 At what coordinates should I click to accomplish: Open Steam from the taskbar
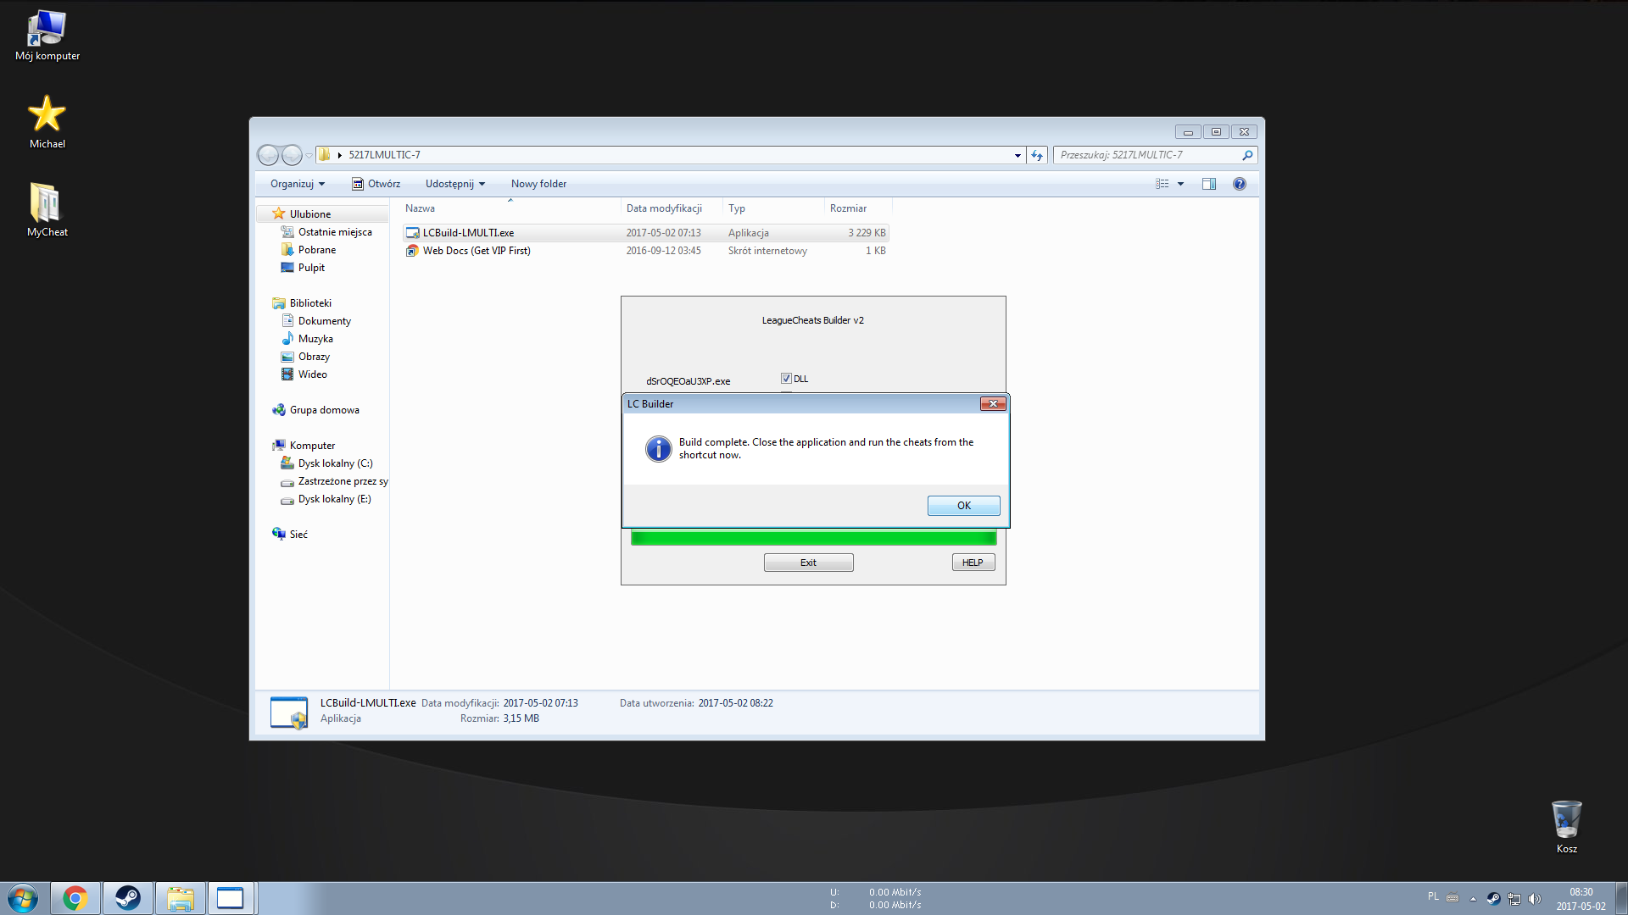pos(128,898)
